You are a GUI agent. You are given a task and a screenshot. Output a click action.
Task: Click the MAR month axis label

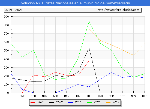44,96
